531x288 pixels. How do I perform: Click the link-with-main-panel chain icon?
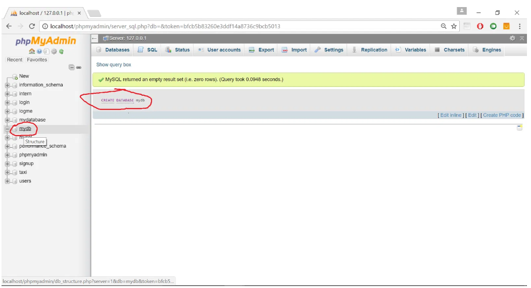pyautogui.click(x=79, y=68)
